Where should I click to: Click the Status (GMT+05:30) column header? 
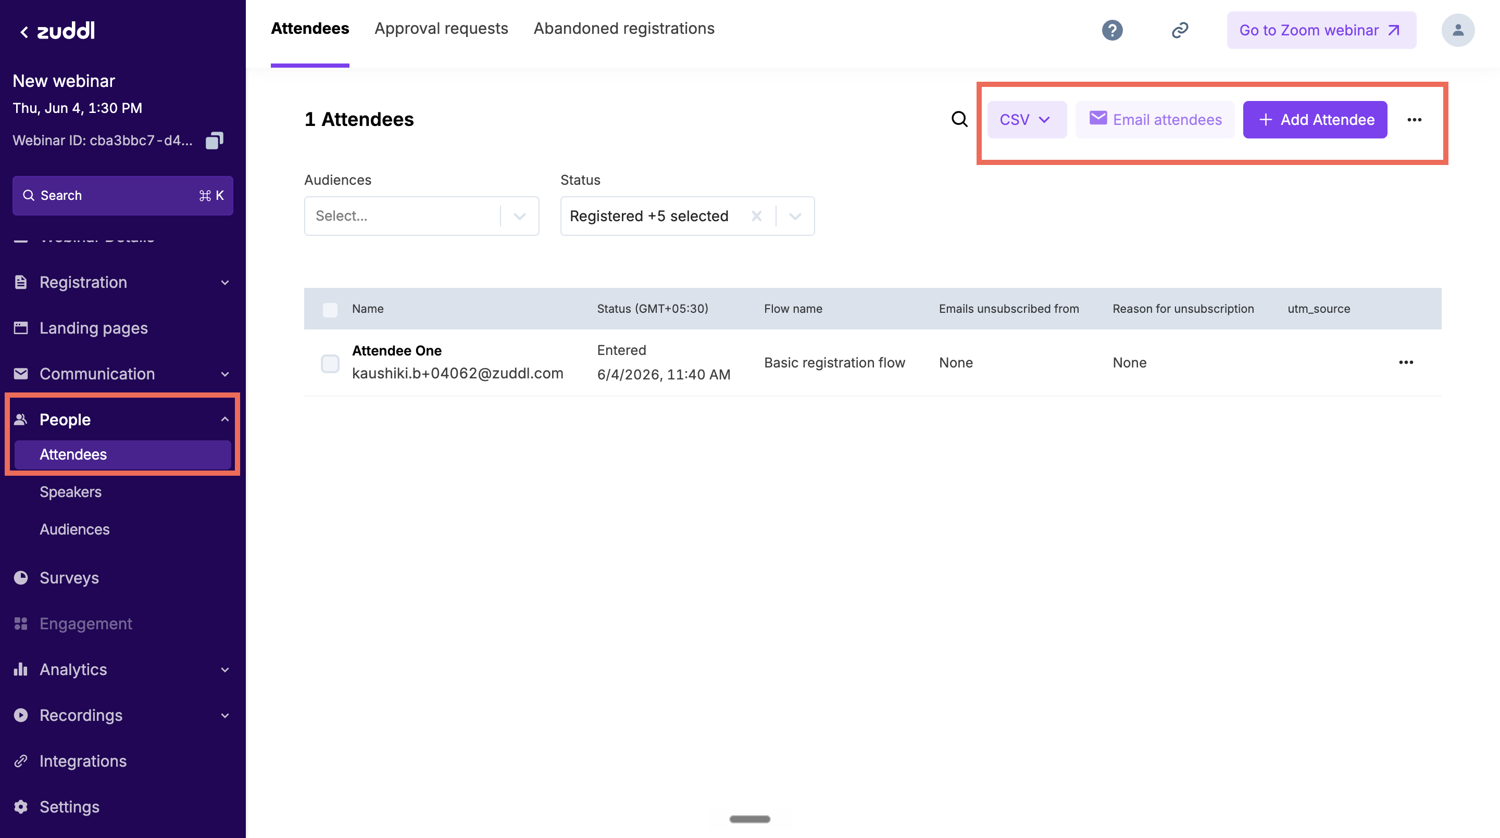[x=652, y=309]
